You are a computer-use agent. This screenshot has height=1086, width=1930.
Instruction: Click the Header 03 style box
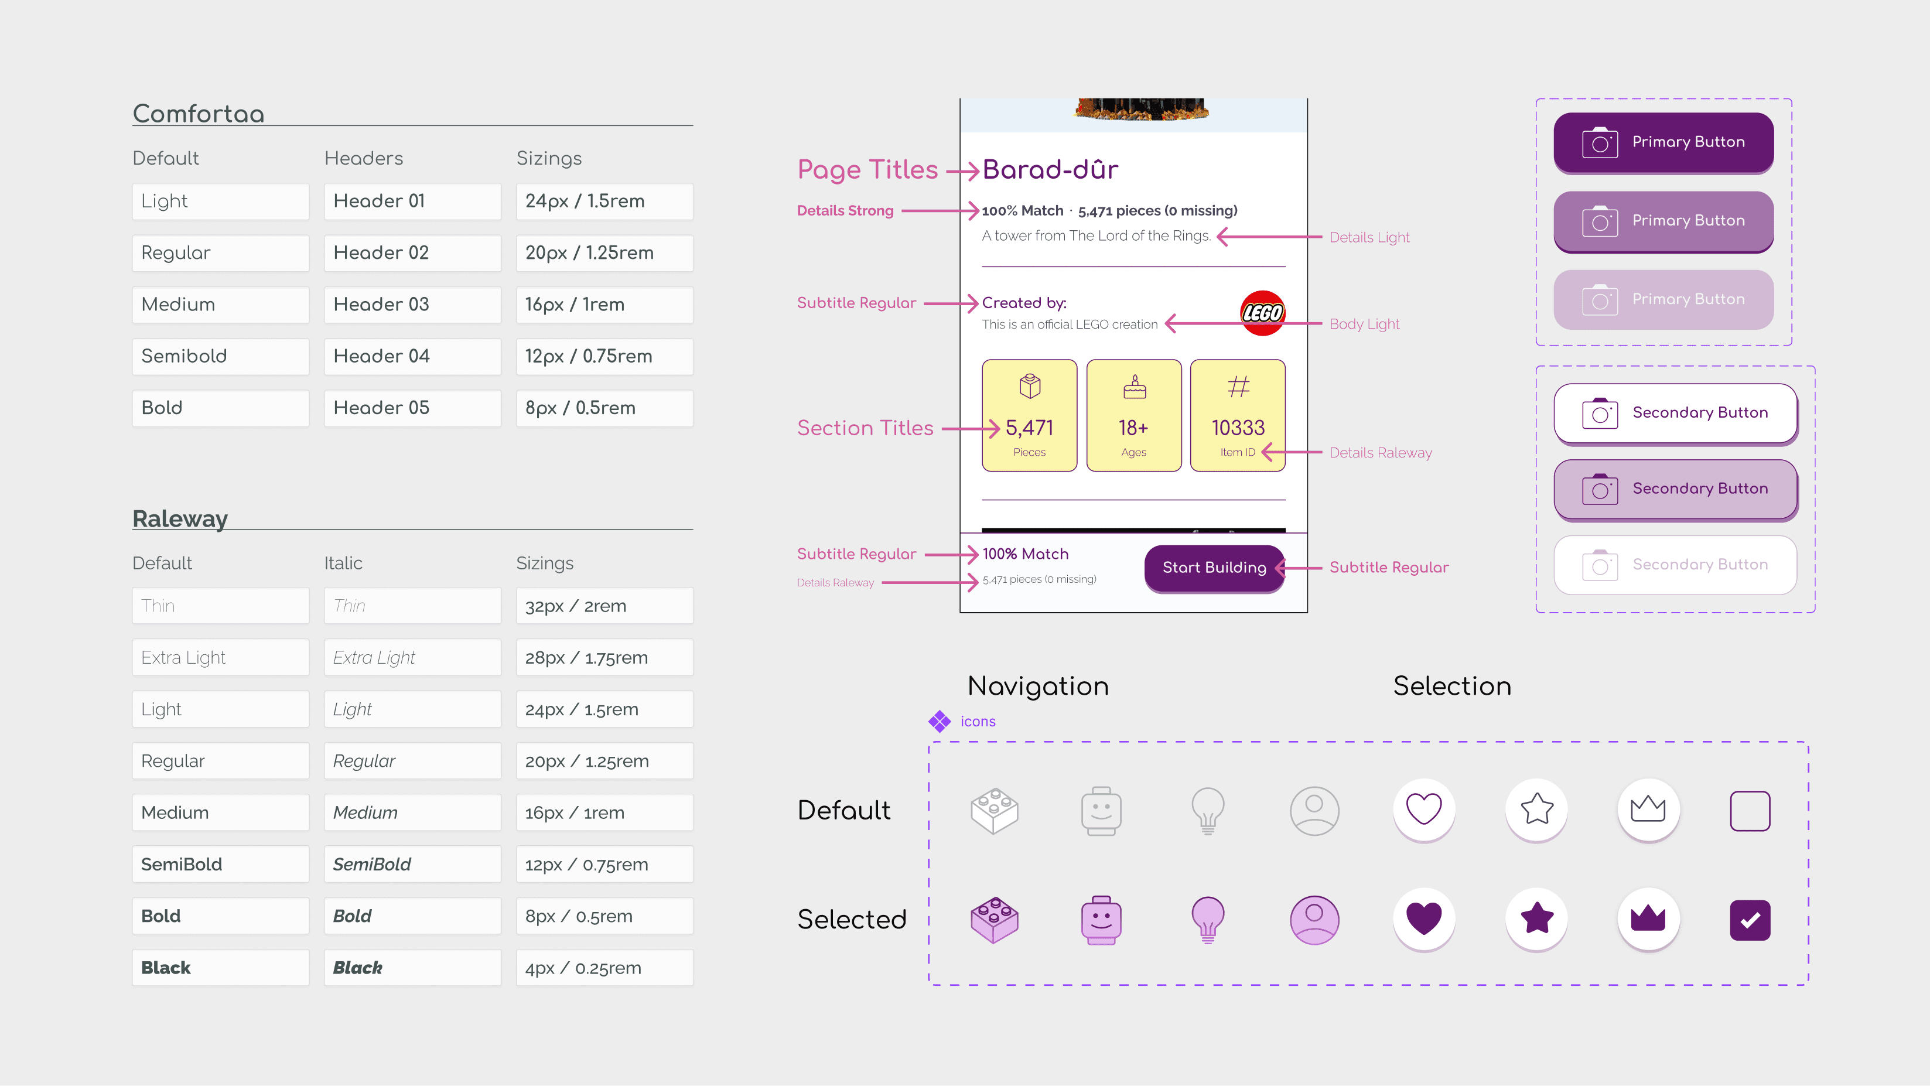coord(412,304)
